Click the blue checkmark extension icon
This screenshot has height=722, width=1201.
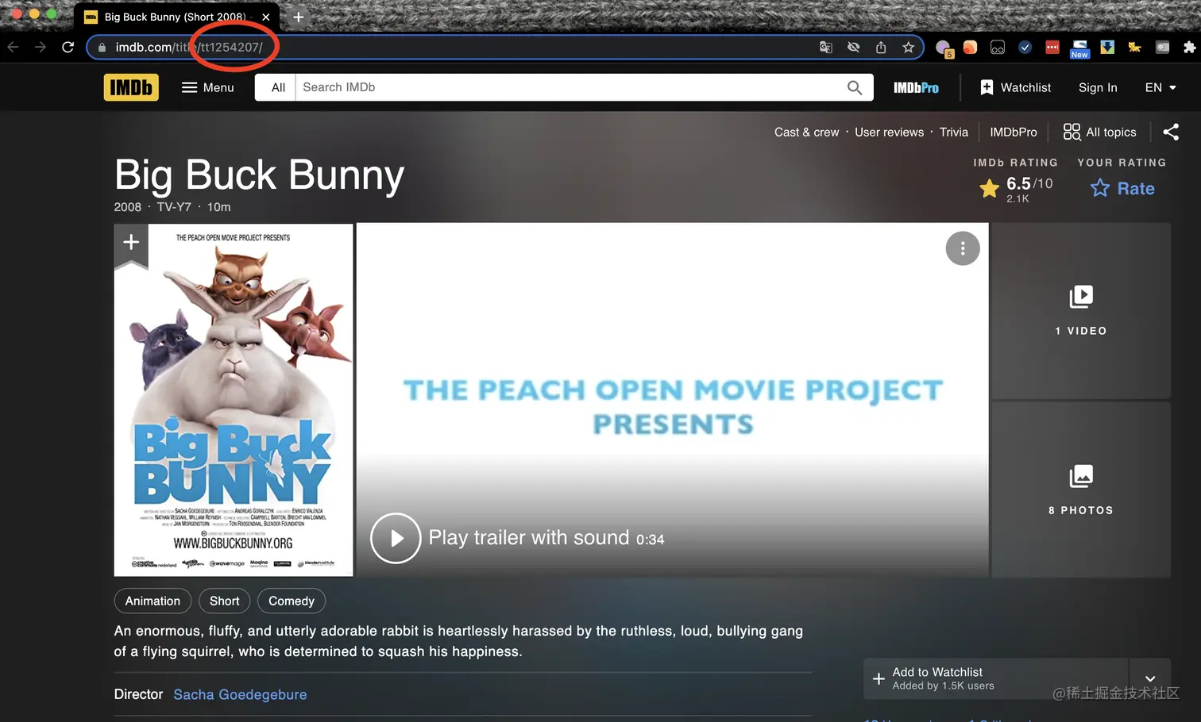click(x=1025, y=48)
